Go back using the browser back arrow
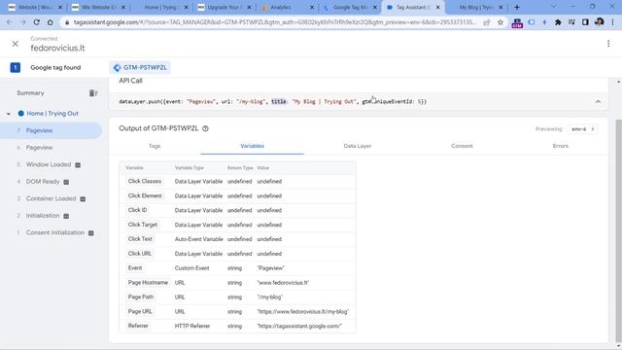The height and width of the screenshot is (350, 622). [x=9, y=22]
